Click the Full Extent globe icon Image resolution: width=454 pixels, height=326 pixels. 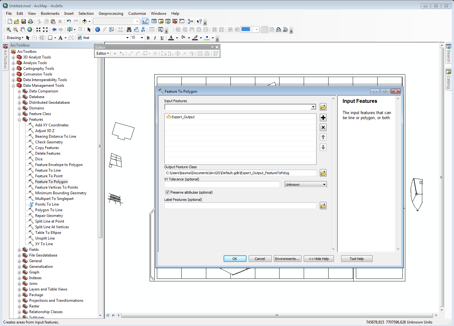coord(30,30)
